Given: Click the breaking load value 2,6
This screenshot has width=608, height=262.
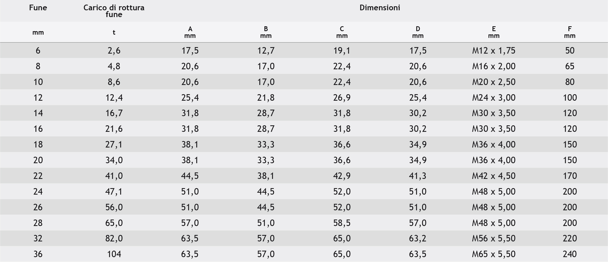Looking at the screenshot, I should tap(114, 51).
